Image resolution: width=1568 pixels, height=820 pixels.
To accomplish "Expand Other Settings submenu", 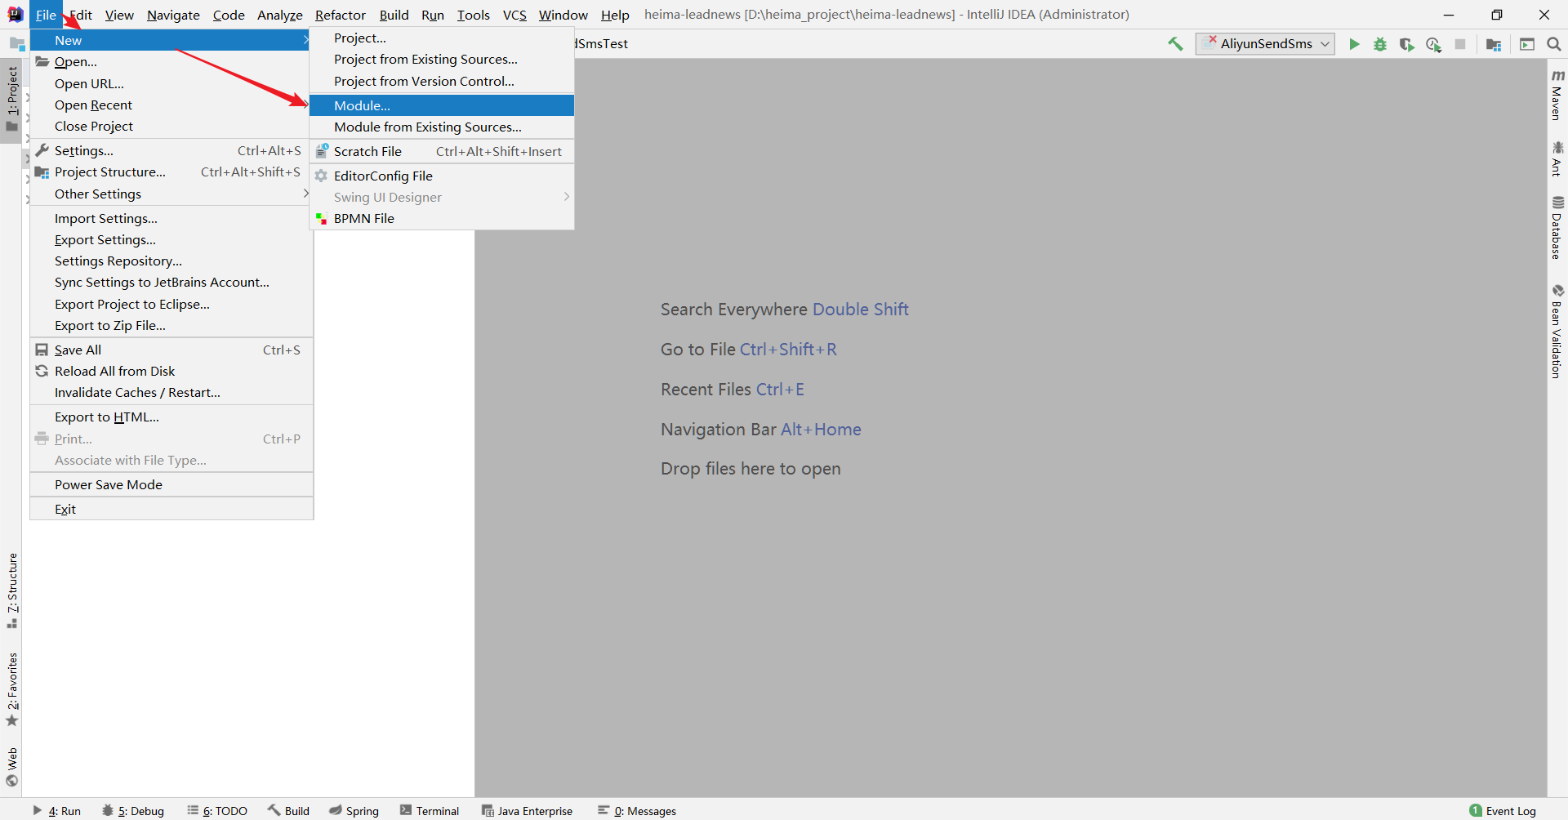I will point(170,194).
